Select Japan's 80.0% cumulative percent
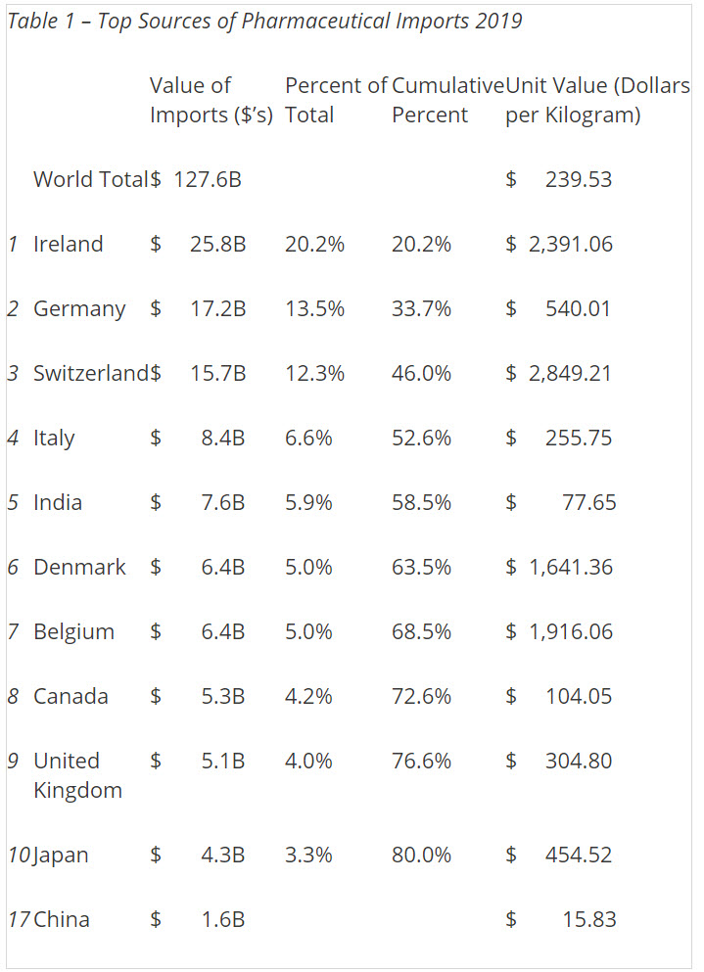 pos(421,856)
